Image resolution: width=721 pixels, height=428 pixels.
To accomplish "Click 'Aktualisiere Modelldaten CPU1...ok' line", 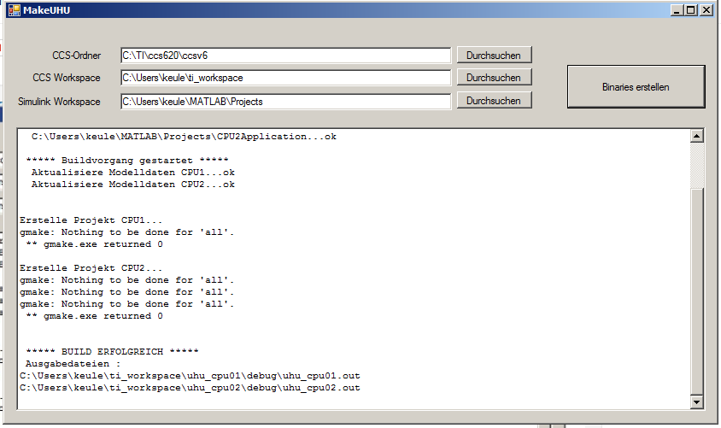I will (133, 173).
